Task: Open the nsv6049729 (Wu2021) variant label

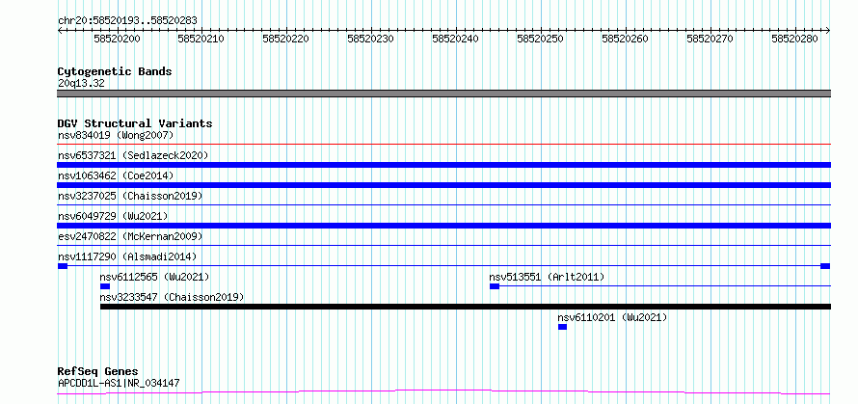Action: pos(113,216)
